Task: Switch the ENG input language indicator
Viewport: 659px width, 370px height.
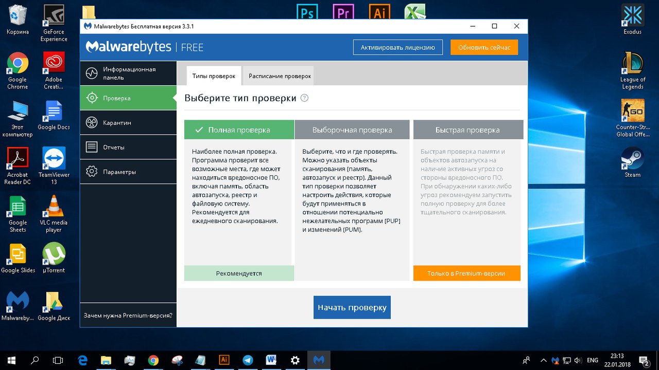Action: coord(593,360)
